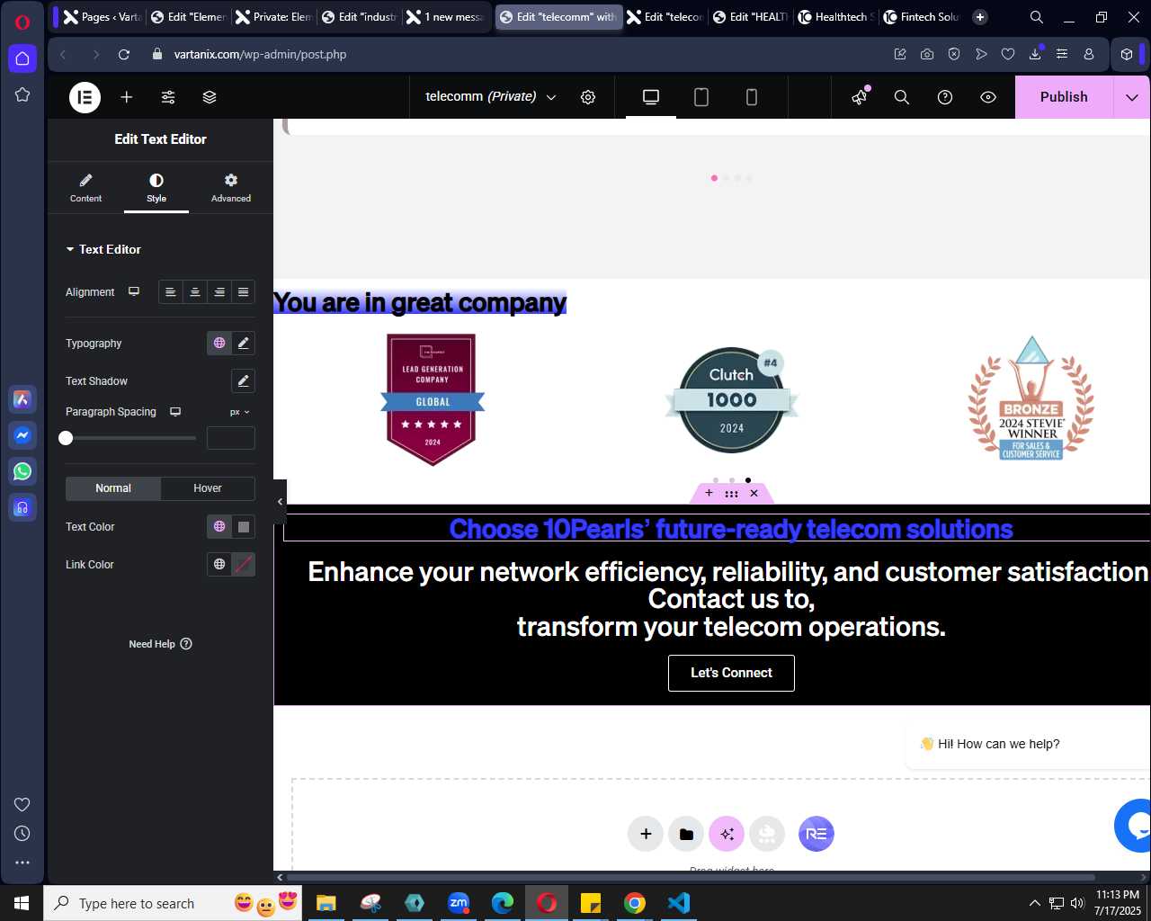The height and width of the screenshot is (921, 1151).
Task: Click Typography global style globe icon
Action: click(x=219, y=344)
